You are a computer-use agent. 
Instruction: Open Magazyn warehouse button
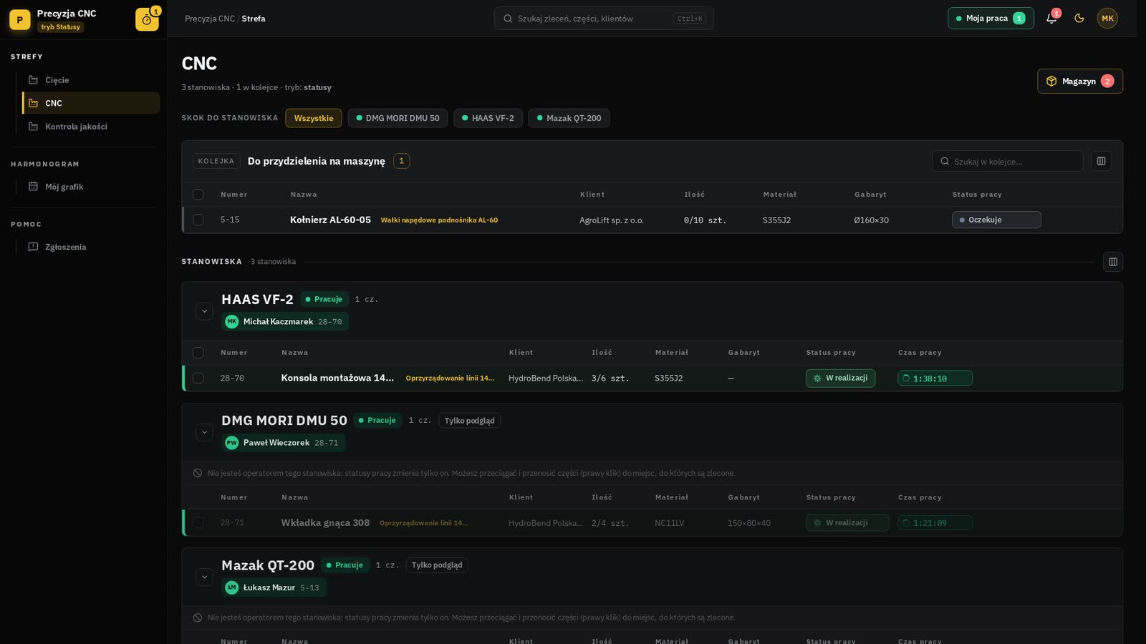(1080, 81)
